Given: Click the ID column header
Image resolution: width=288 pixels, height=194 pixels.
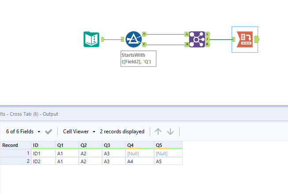Looking at the screenshot, I should pos(43,145).
